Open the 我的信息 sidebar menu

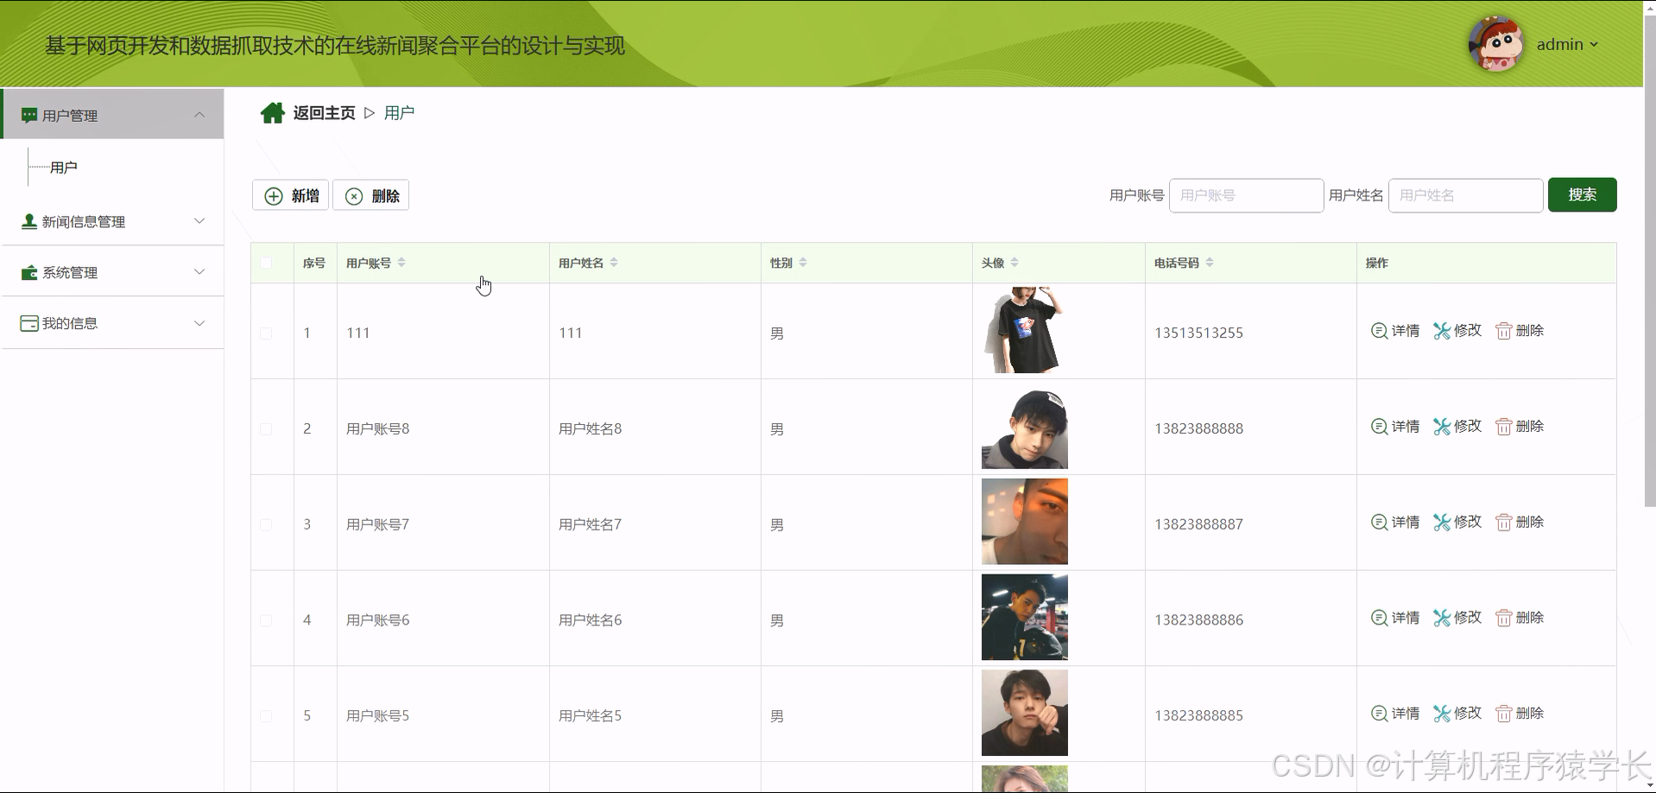[x=112, y=323]
